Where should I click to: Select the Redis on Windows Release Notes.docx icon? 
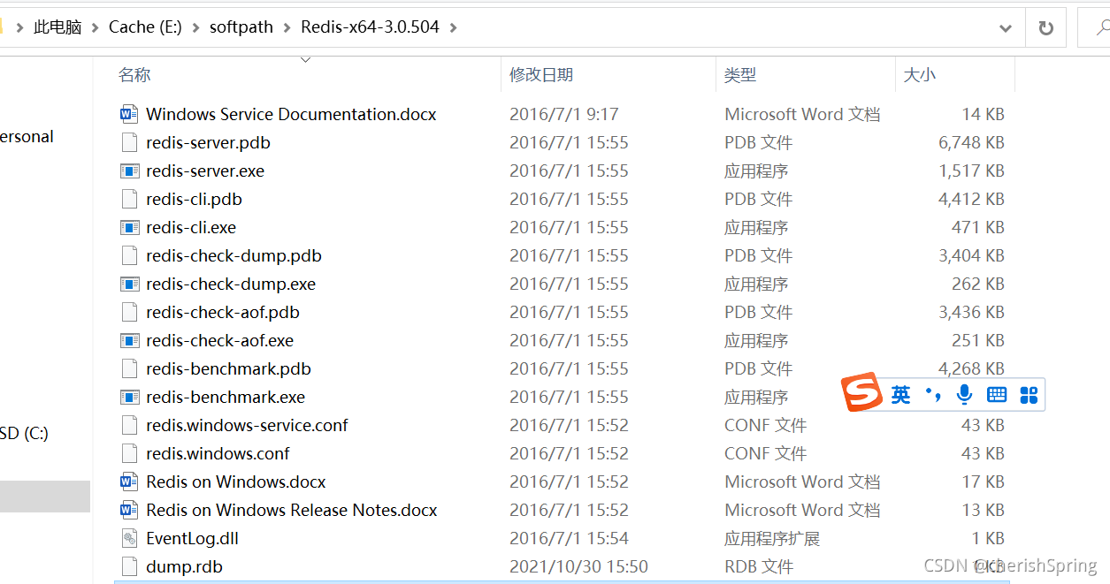(130, 510)
